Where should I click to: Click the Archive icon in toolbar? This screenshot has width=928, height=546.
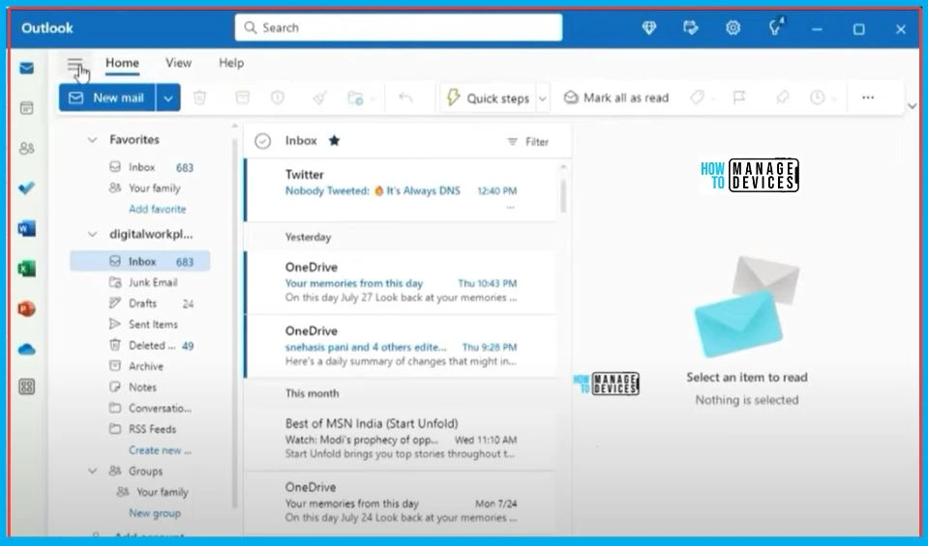click(x=242, y=98)
